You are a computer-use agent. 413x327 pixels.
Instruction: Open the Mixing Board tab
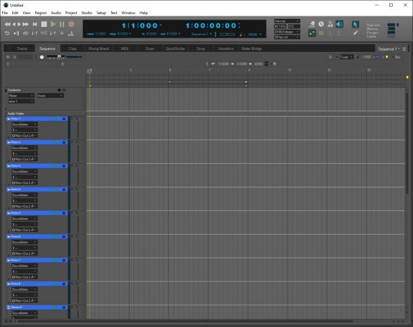[99, 49]
